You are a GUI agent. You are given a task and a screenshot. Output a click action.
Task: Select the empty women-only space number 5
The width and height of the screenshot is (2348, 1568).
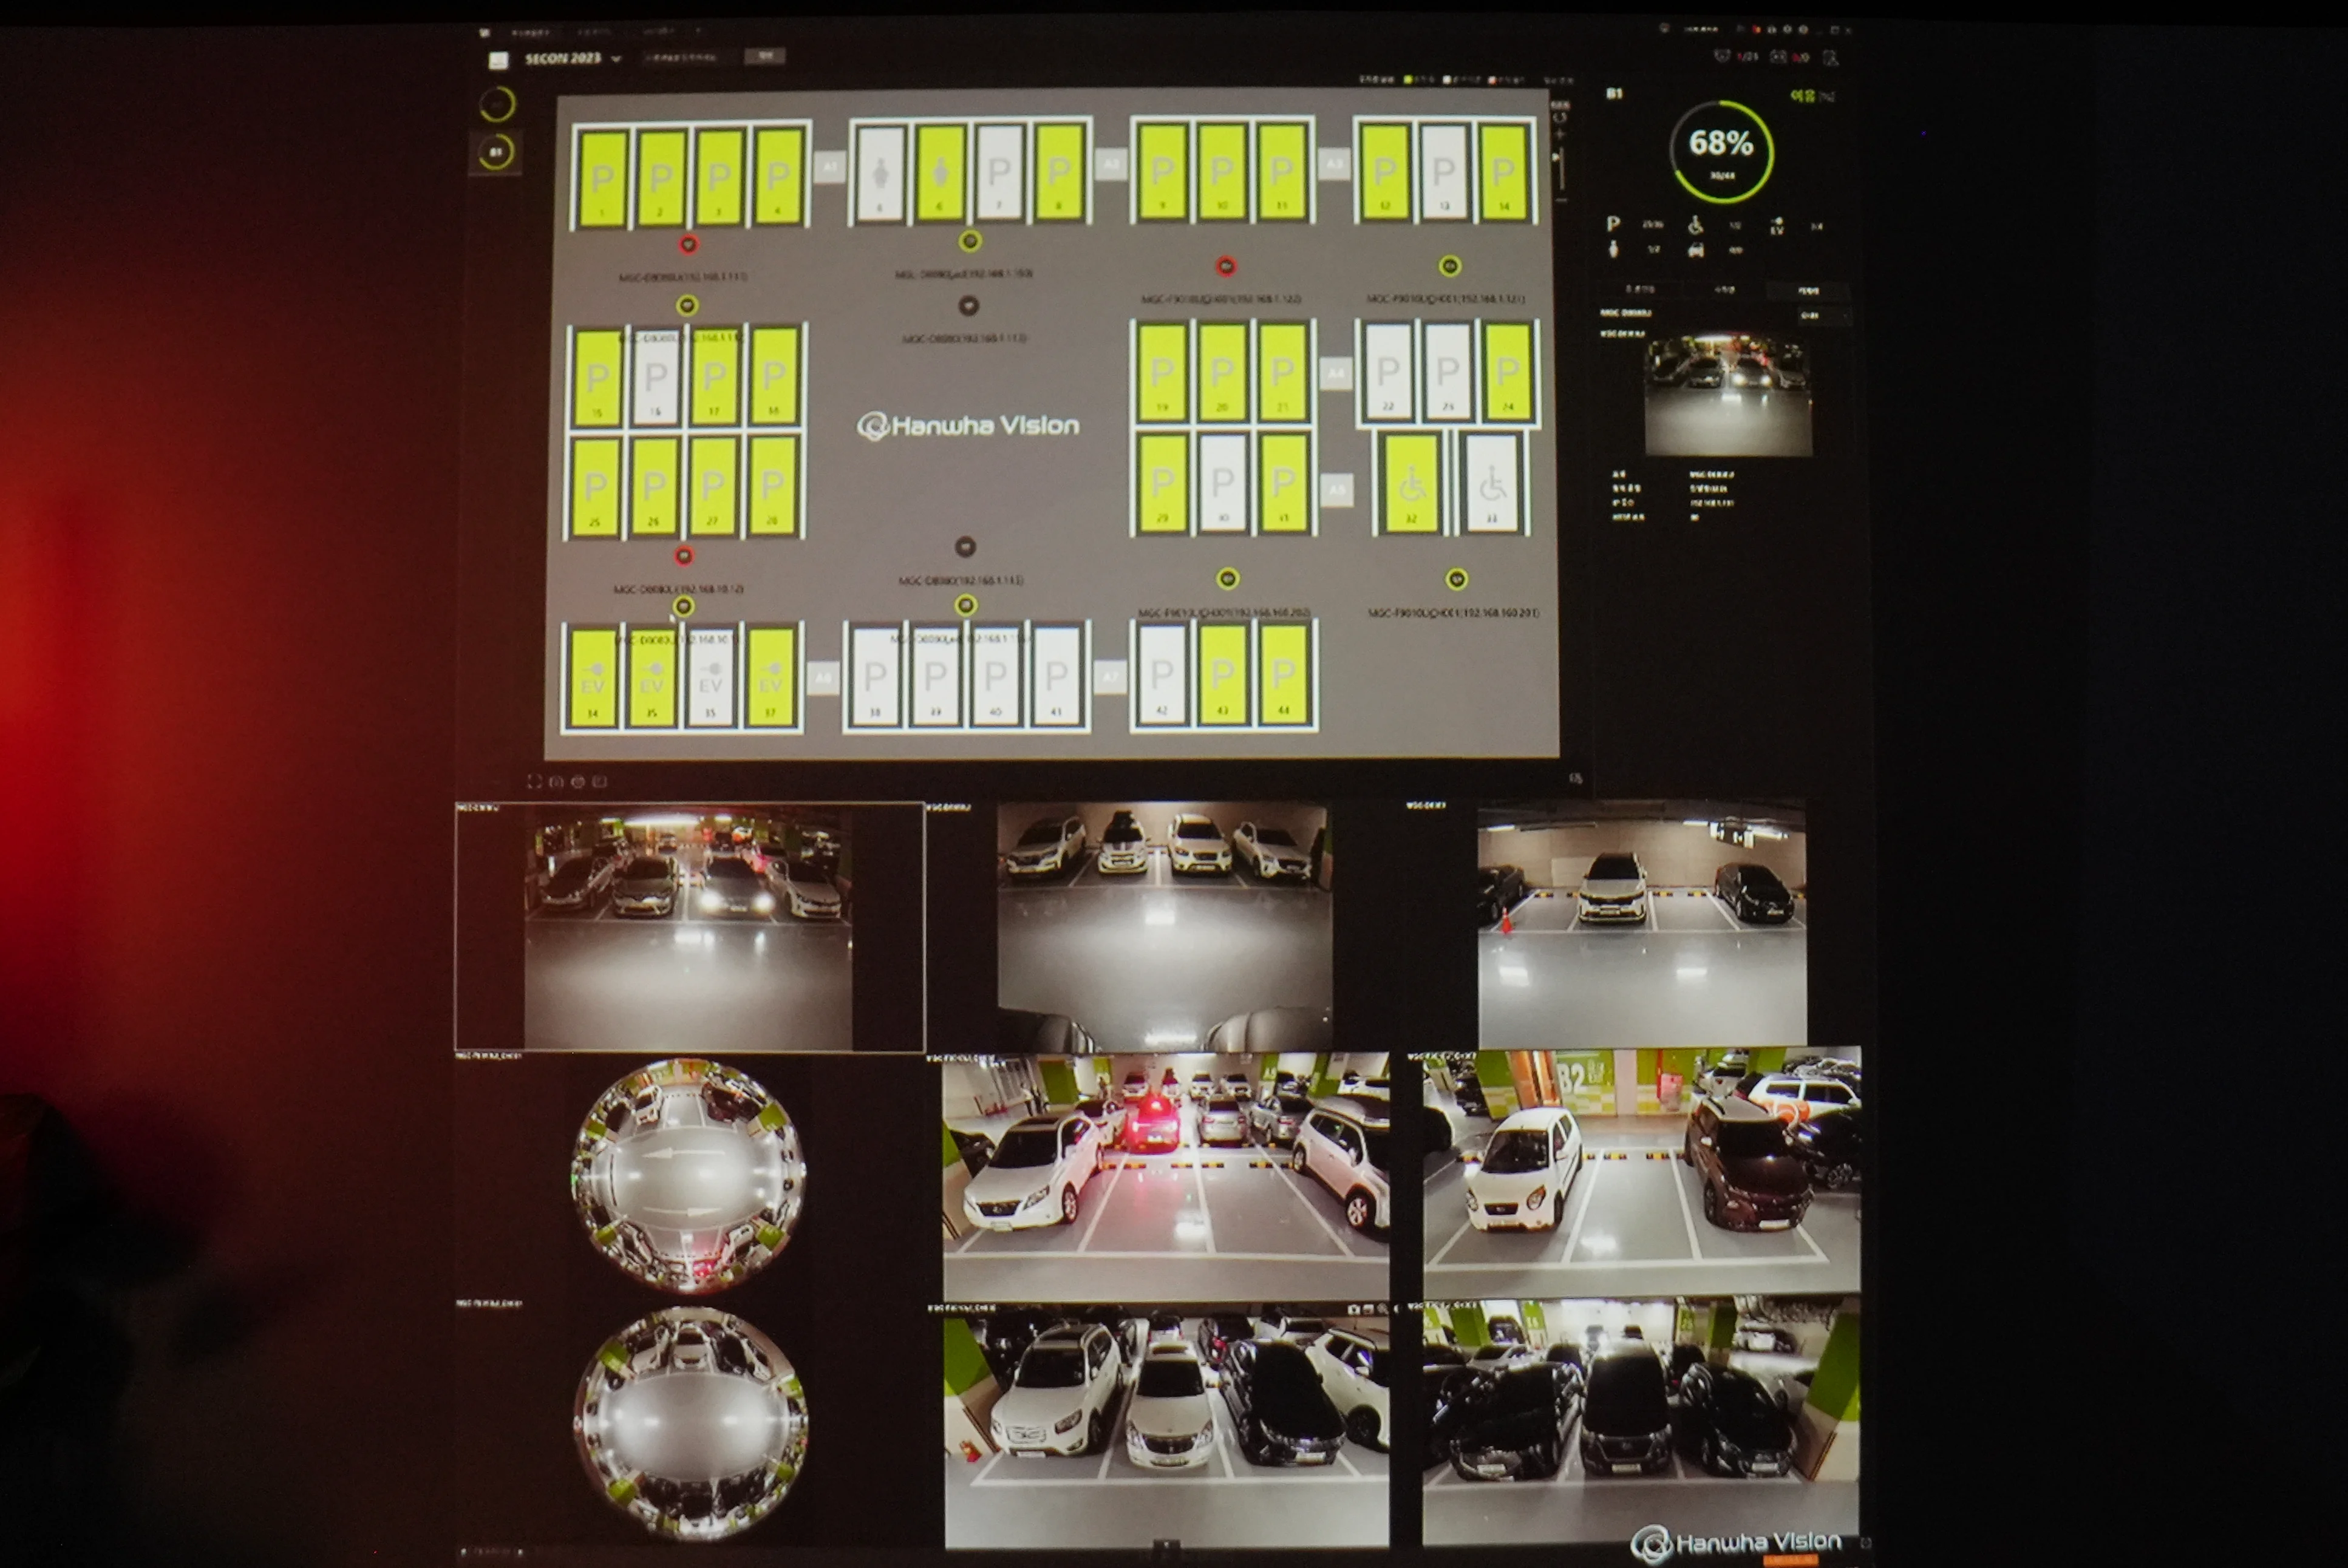pyautogui.click(x=880, y=174)
